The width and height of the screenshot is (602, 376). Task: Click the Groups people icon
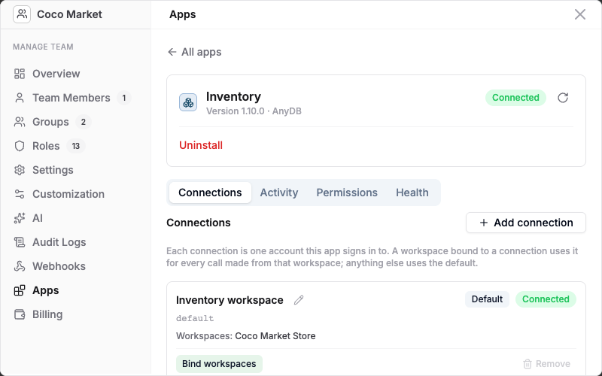20,122
